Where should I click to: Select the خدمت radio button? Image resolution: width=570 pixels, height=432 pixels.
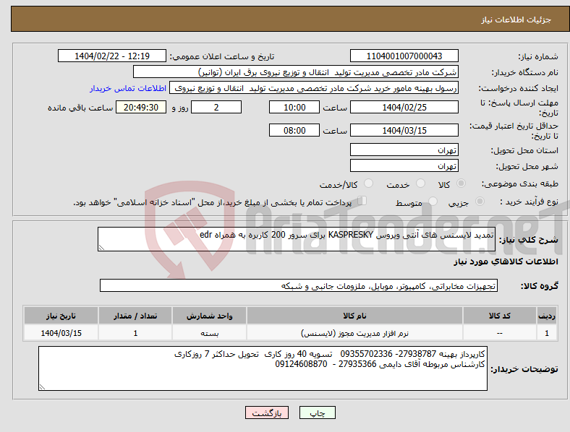click(420, 183)
